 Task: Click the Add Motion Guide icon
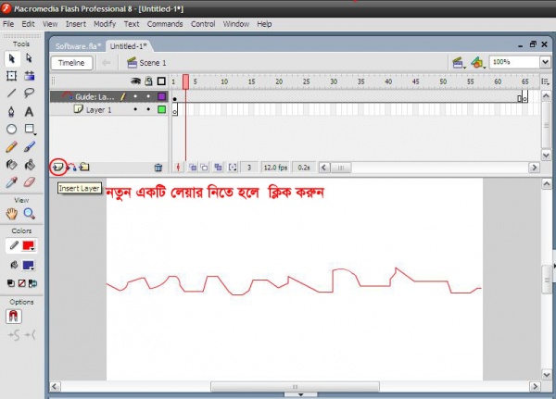(x=71, y=167)
